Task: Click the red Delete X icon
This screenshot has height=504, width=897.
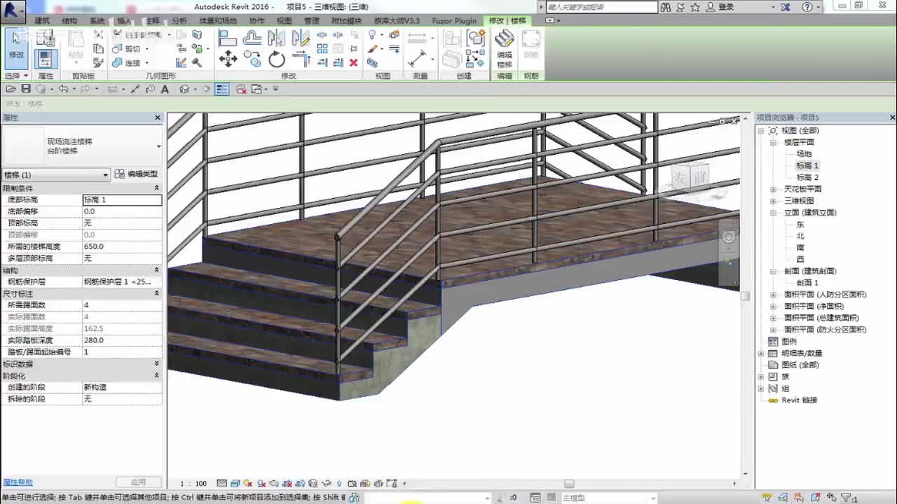Action: click(353, 63)
